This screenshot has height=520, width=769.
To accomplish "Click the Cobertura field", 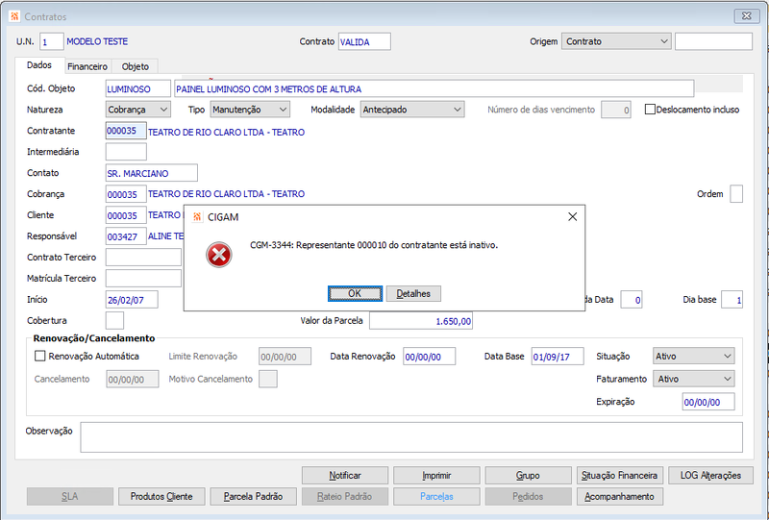I will coord(114,320).
